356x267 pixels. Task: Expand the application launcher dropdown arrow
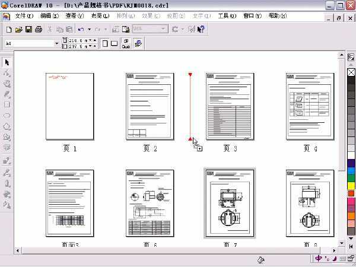tap(182, 29)
